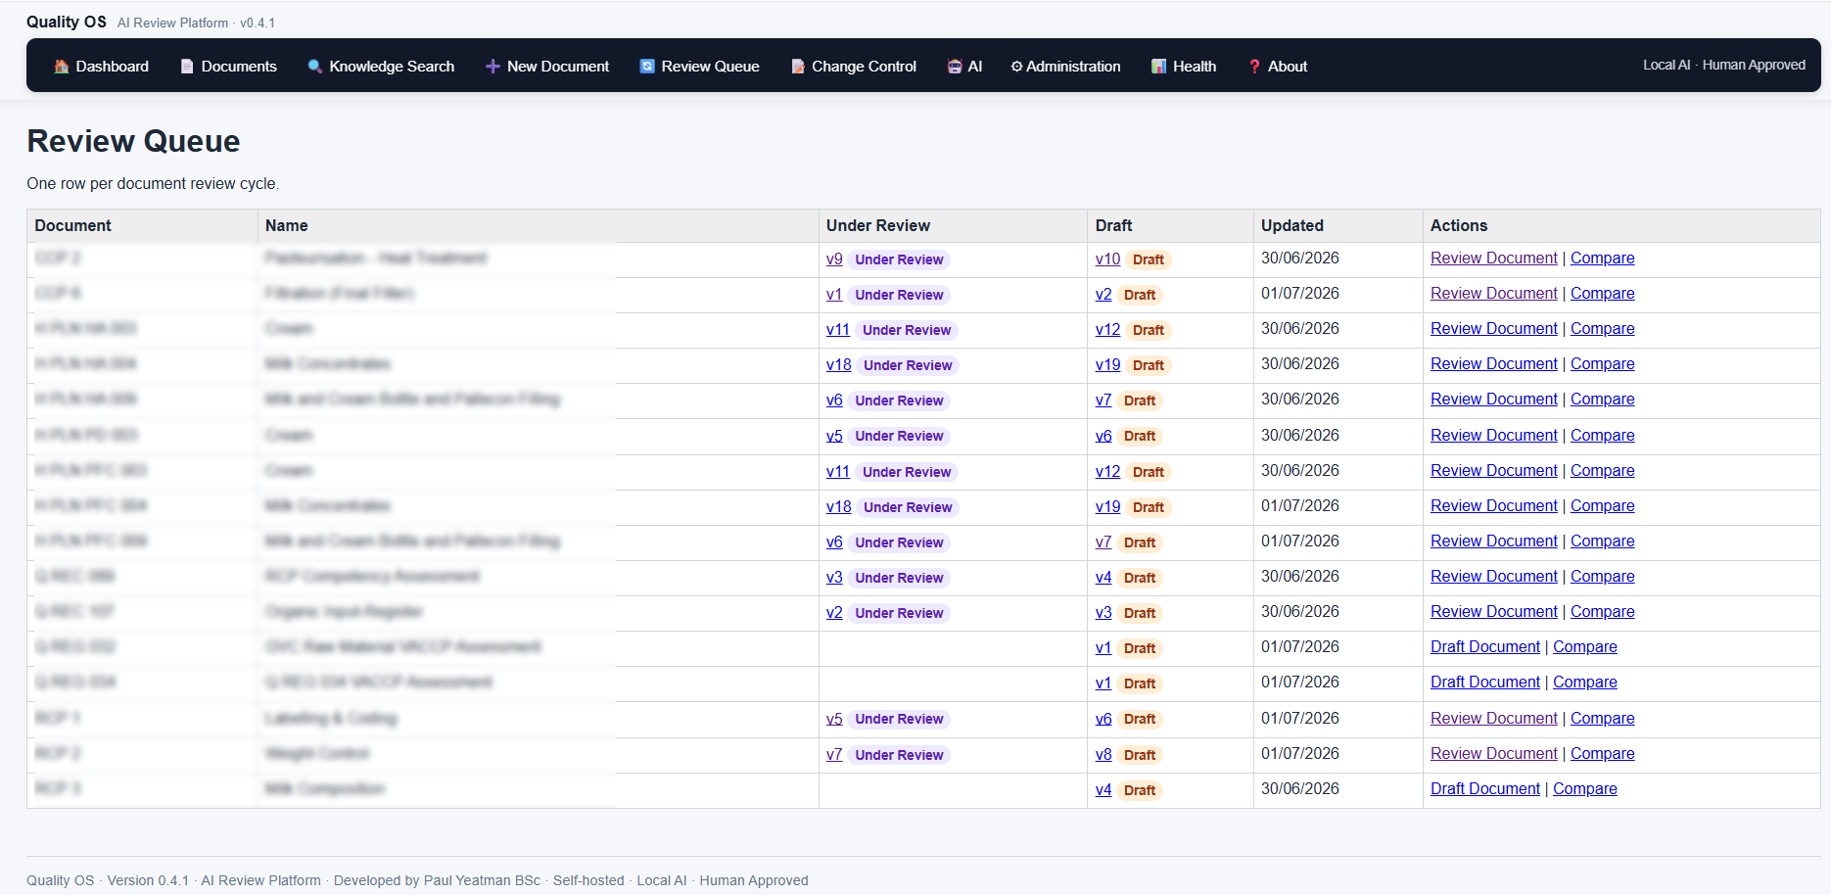Open v19 draft link in the 01/07/2026 row
The height and width of the screenshot is (895, 1831).
(1107, 507)
